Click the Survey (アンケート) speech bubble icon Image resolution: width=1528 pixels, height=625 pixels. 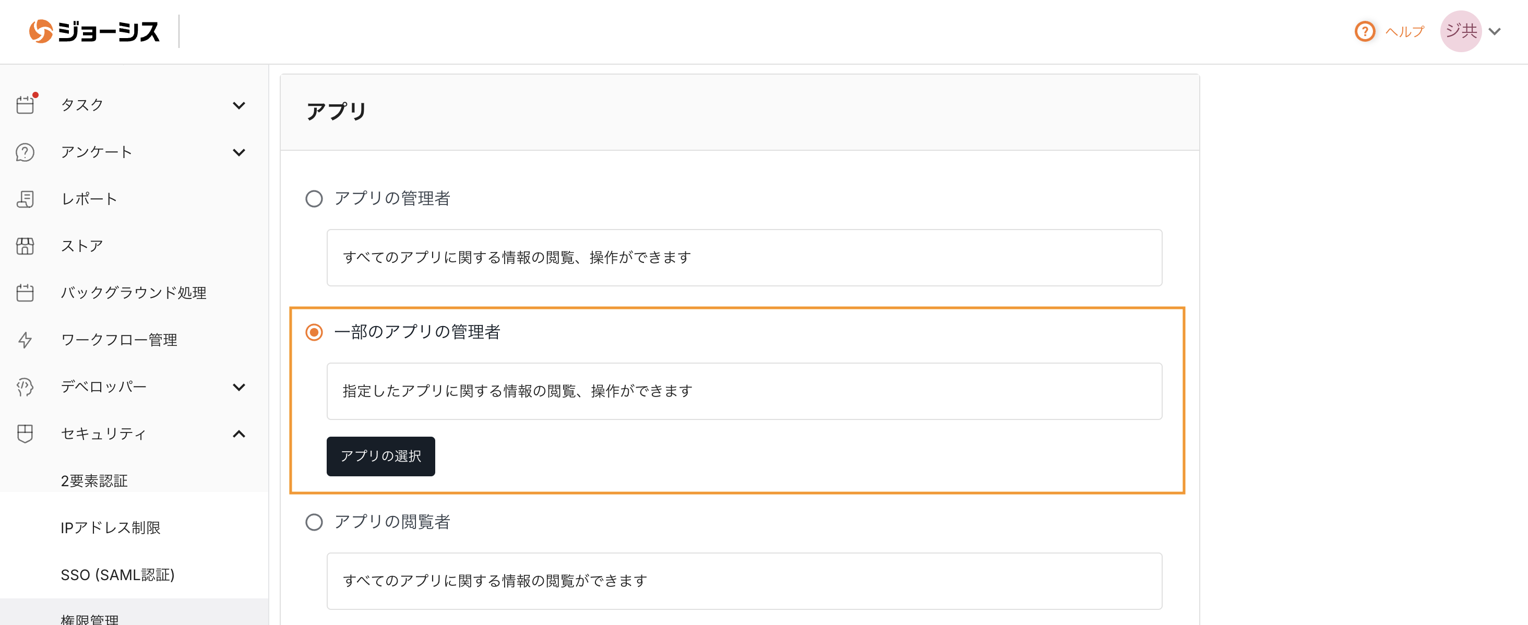coord(25,152)
